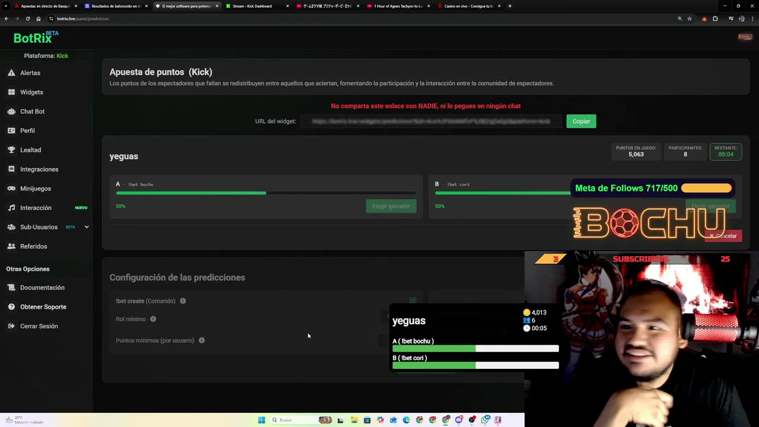Click the yeguas prediction title

pos(123,156)
